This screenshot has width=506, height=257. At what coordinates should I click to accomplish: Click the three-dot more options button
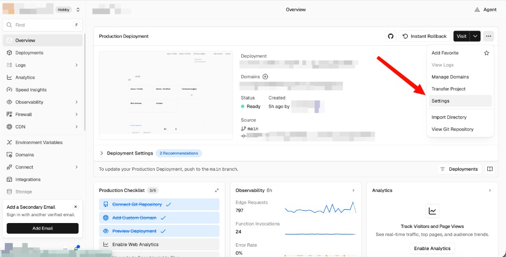[488, 36]
